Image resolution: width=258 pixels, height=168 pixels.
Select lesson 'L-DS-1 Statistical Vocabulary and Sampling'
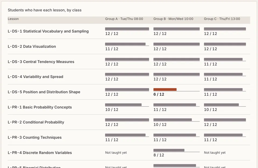click(x=48, y=31)
